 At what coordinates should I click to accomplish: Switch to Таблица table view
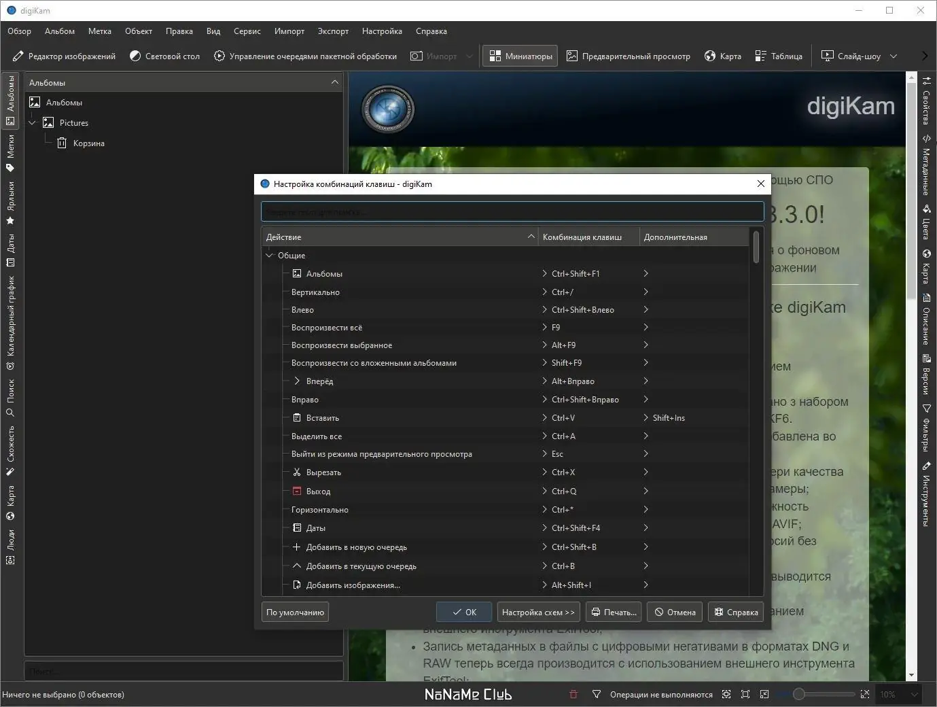pos(779,56)
